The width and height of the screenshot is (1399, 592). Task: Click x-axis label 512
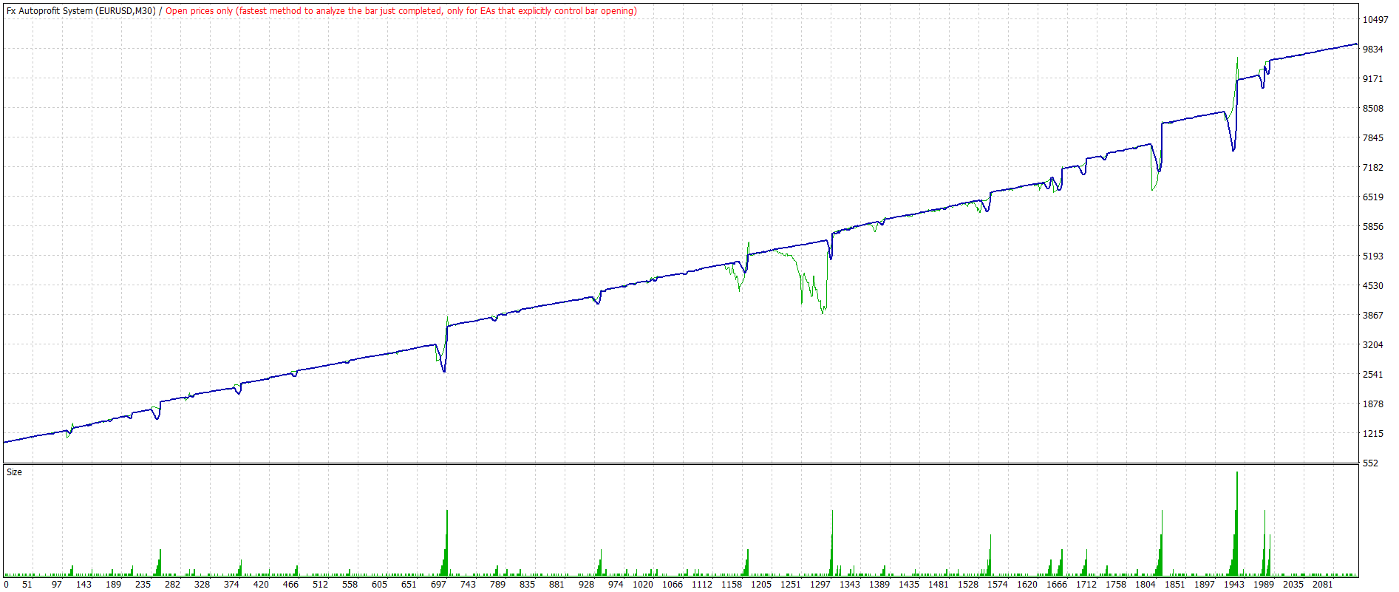click(320, 585)
